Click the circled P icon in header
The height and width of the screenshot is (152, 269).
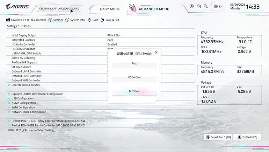[x=191, y=6]
